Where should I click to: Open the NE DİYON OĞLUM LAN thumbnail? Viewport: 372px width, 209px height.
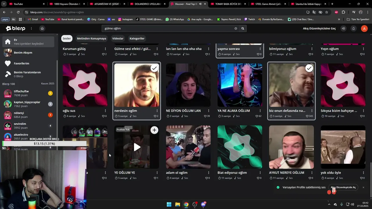tap(188, 85)
